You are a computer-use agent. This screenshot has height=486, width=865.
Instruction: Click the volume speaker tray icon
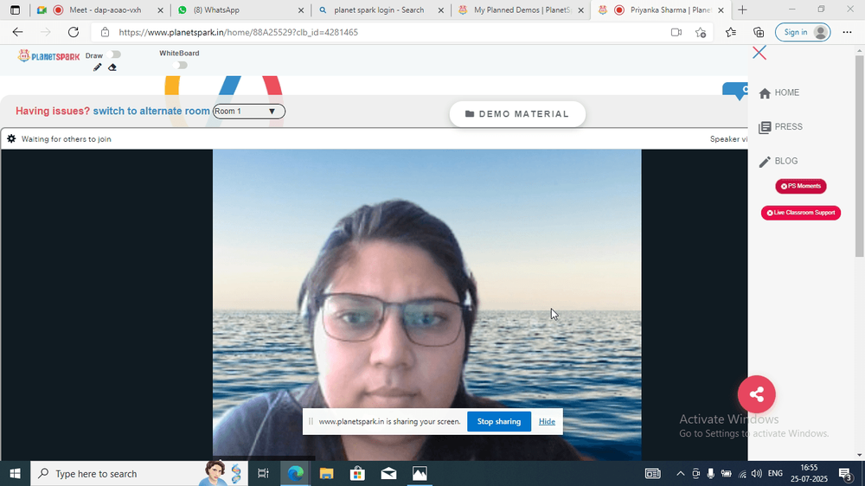pos(757,474)
